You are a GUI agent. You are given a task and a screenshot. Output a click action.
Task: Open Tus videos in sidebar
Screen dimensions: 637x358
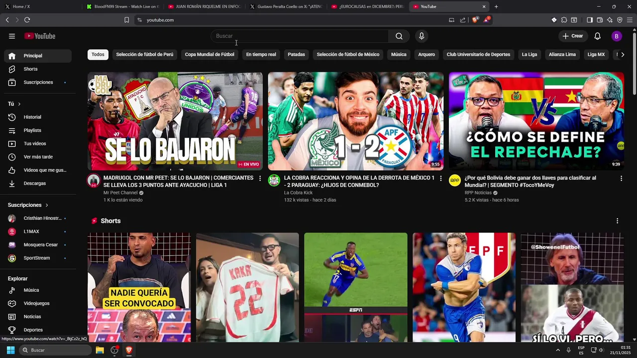[x=37, y=144]
